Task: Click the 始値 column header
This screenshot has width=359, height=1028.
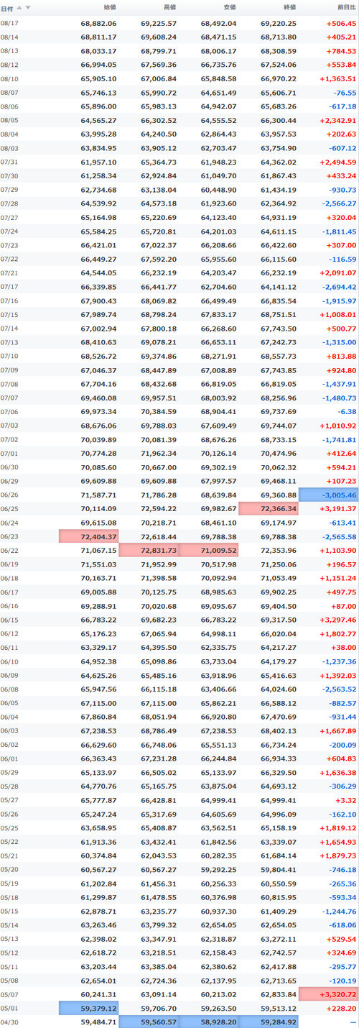Action: point(109,8)
